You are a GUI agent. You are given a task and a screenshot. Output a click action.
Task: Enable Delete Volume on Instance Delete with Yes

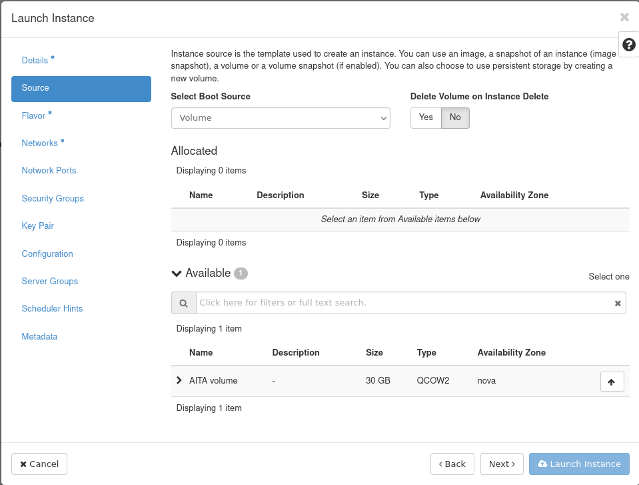click(426, 117)
